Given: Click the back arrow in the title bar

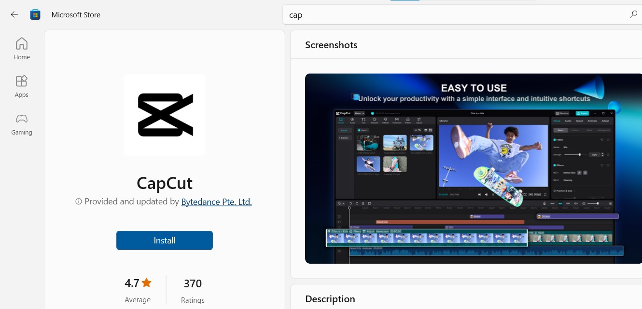Looking at the screenshot, I should click(14, 14).
